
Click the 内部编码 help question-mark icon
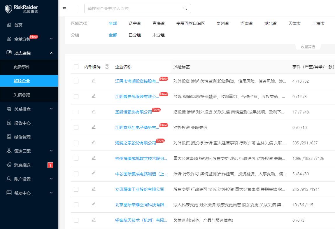pyautogui.click(x=107, y=67)
